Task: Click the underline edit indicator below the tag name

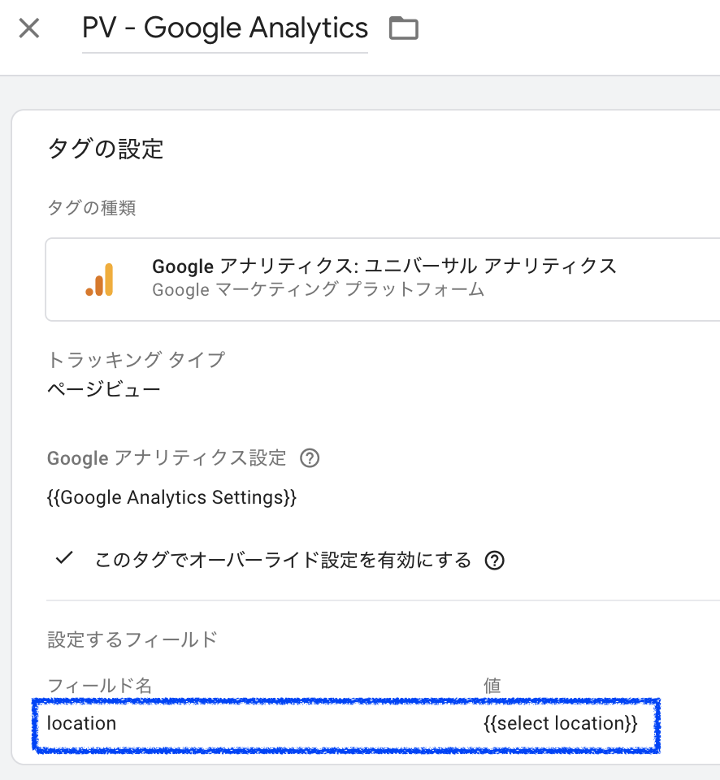Action: 224,50
